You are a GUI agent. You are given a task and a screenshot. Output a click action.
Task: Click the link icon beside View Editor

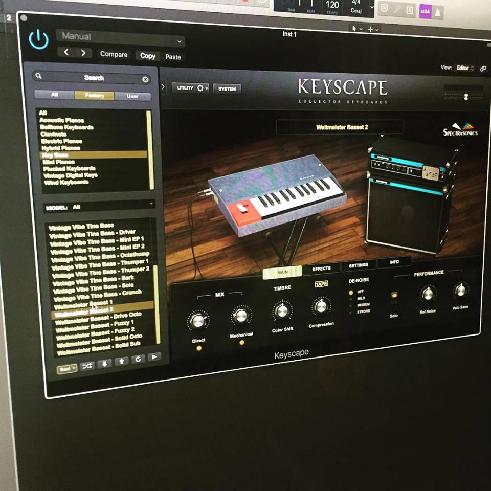[x=483, y=69]
